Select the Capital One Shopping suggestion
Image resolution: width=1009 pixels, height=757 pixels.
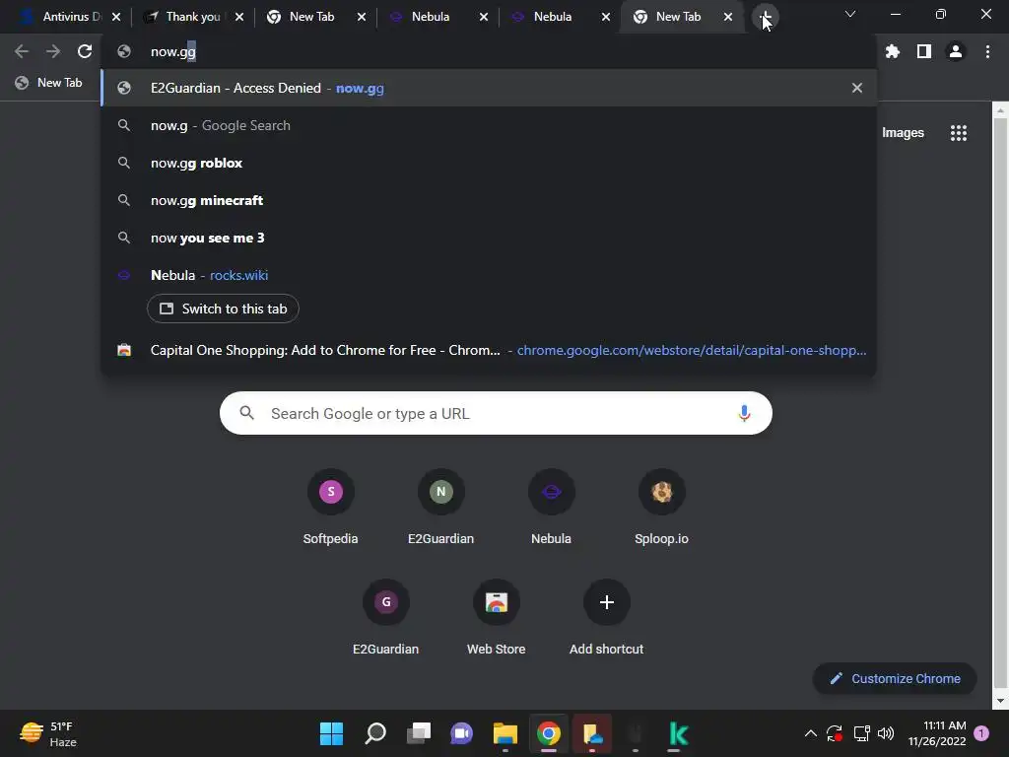(x=489, y=350)
